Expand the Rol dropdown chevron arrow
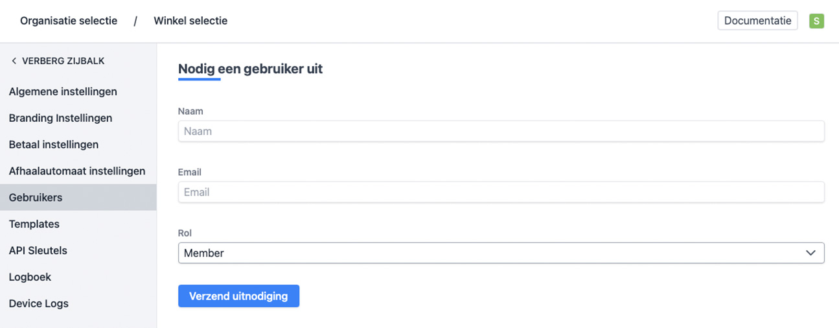This screenshot has width=839, height=328. click(x=810, y=253)
